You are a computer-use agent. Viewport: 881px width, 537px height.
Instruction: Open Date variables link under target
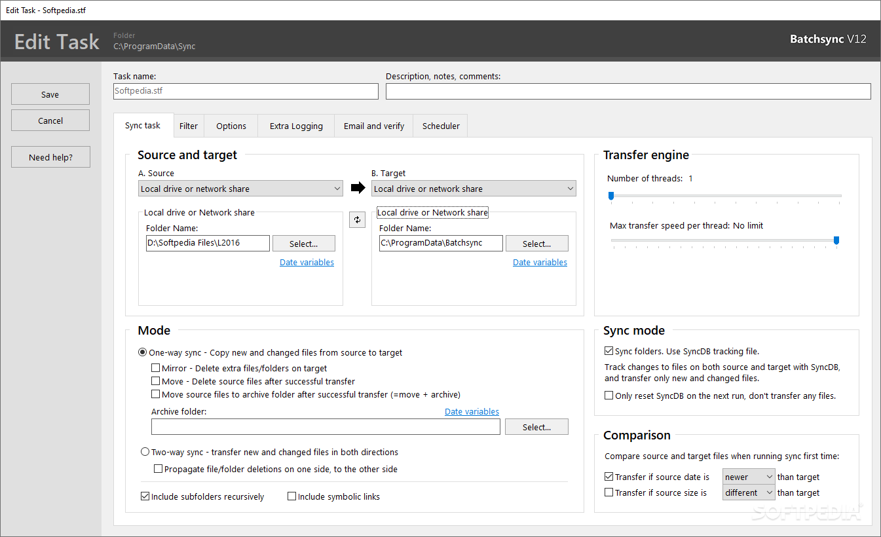(540, 262)
